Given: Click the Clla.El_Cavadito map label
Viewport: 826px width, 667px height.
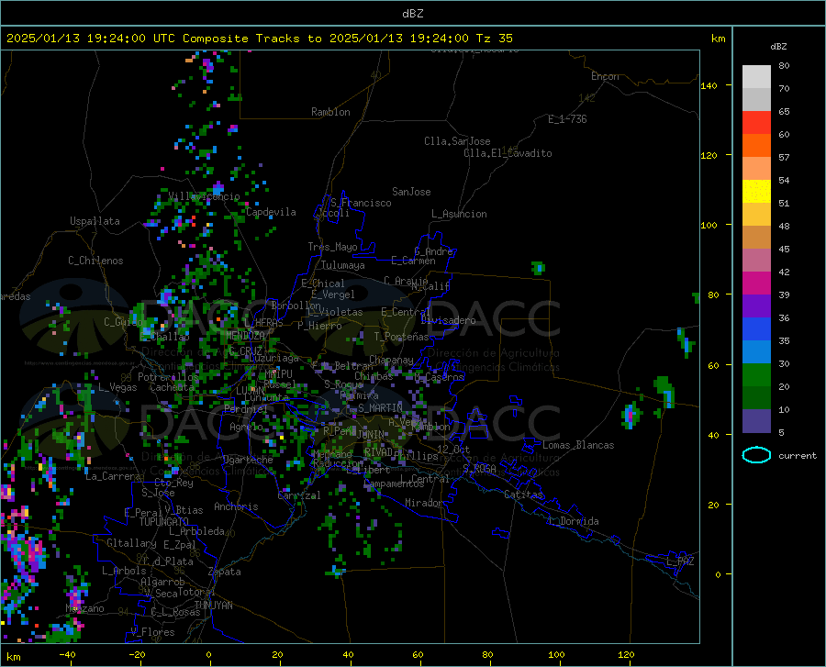Looking at the screenshot, I should tap(508, 153).
